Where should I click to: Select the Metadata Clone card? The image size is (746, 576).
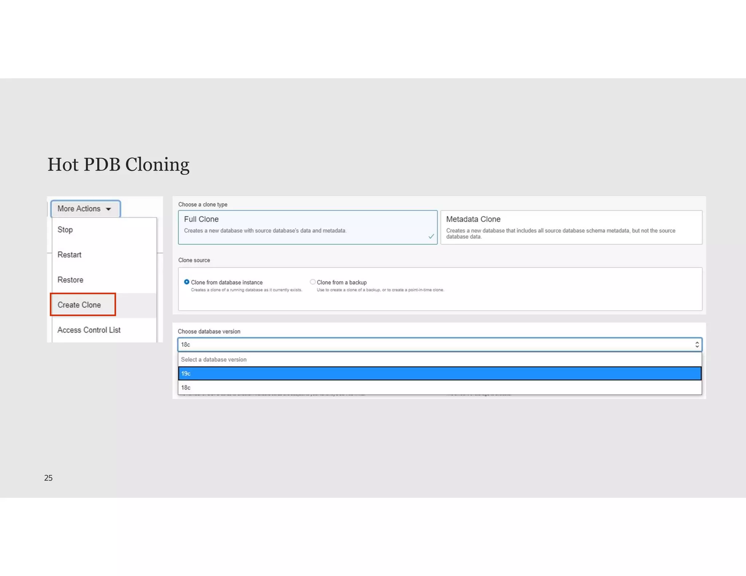pos(571,227)
